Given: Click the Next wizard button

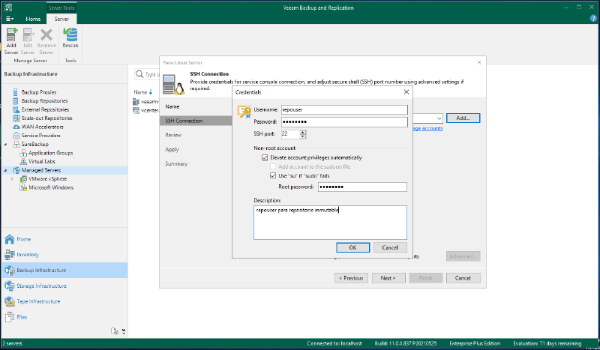Looking at the screenshot, I should click(x=388, y=278).
